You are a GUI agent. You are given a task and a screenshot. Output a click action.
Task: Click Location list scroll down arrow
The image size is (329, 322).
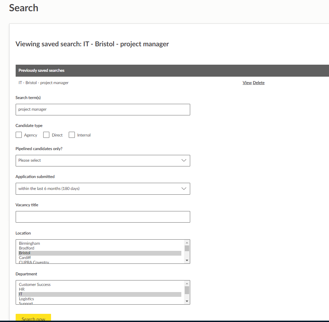click(x=187, y=260)
